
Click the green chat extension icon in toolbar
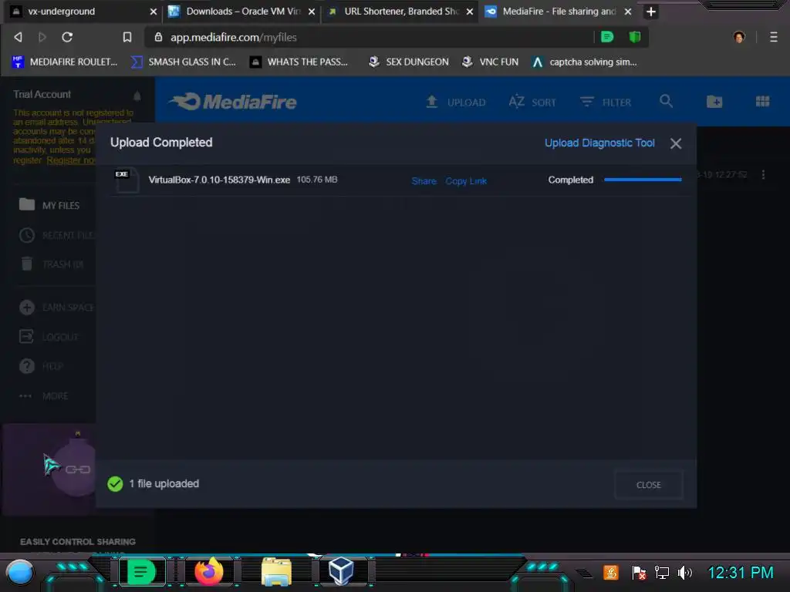[x=607, y=37]
